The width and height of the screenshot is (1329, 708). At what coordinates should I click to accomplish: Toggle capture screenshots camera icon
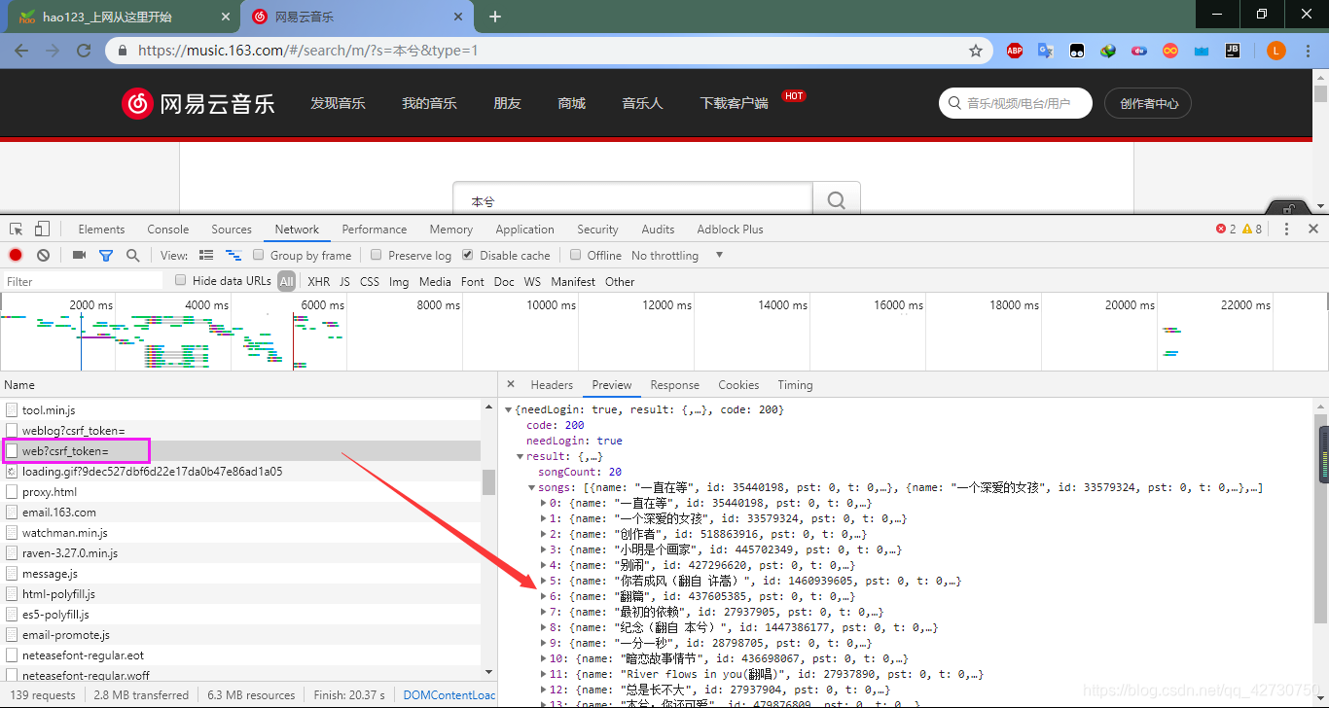[x=80, y=255]
